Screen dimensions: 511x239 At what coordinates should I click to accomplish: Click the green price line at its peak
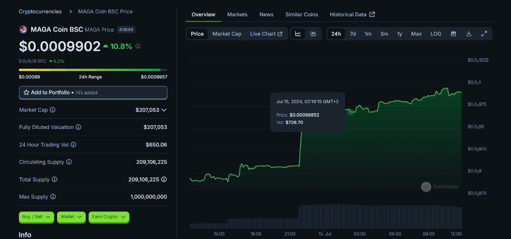point(446,88)
